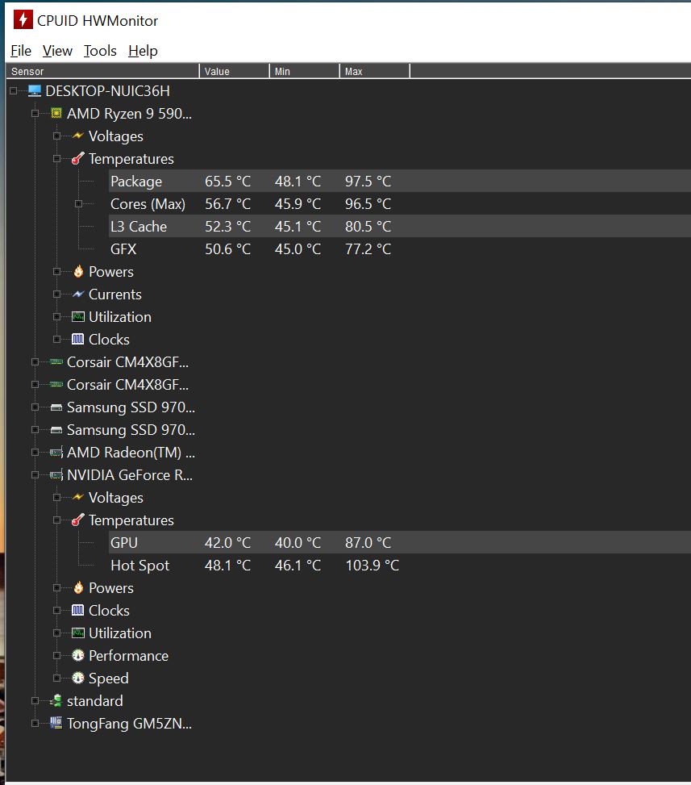The height and width of the screenshot is (785, 691).
Task: Expand the Currents node
Action: [x=56, y=294]
